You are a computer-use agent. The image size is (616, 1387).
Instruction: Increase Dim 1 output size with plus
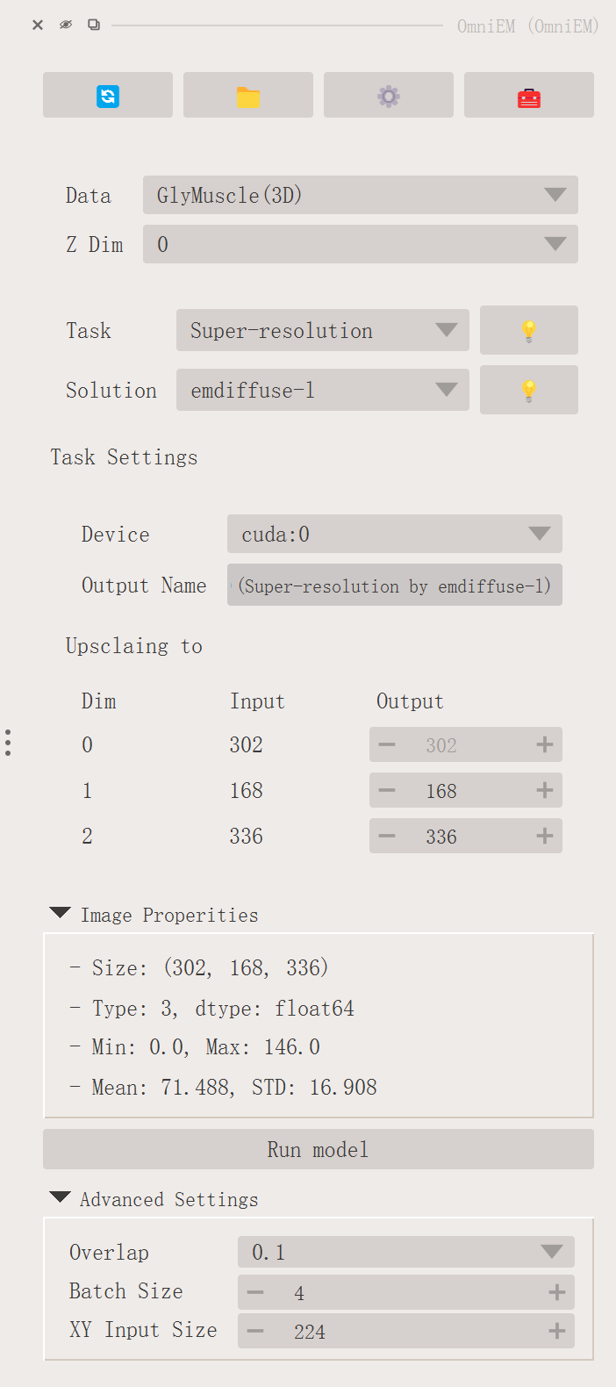[545, 791]
